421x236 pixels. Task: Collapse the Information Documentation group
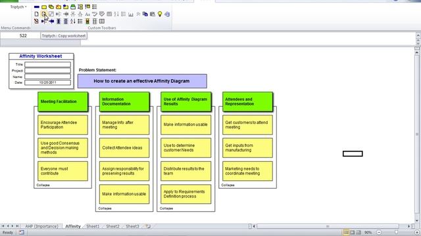point(105,208)
